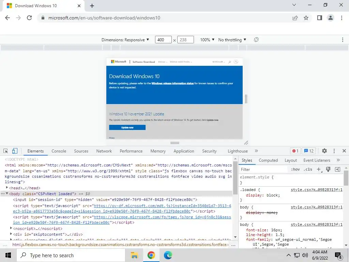This screenshot has height=262, width=349.
Task: Share this page icon in address bar
Action: coord(295,18)
